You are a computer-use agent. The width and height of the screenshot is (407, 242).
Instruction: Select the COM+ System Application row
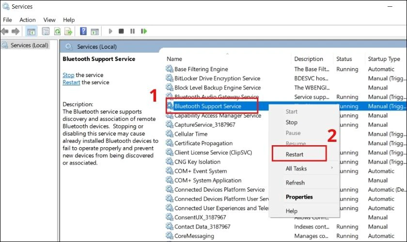pyautogui.click(x=285, y=180)
